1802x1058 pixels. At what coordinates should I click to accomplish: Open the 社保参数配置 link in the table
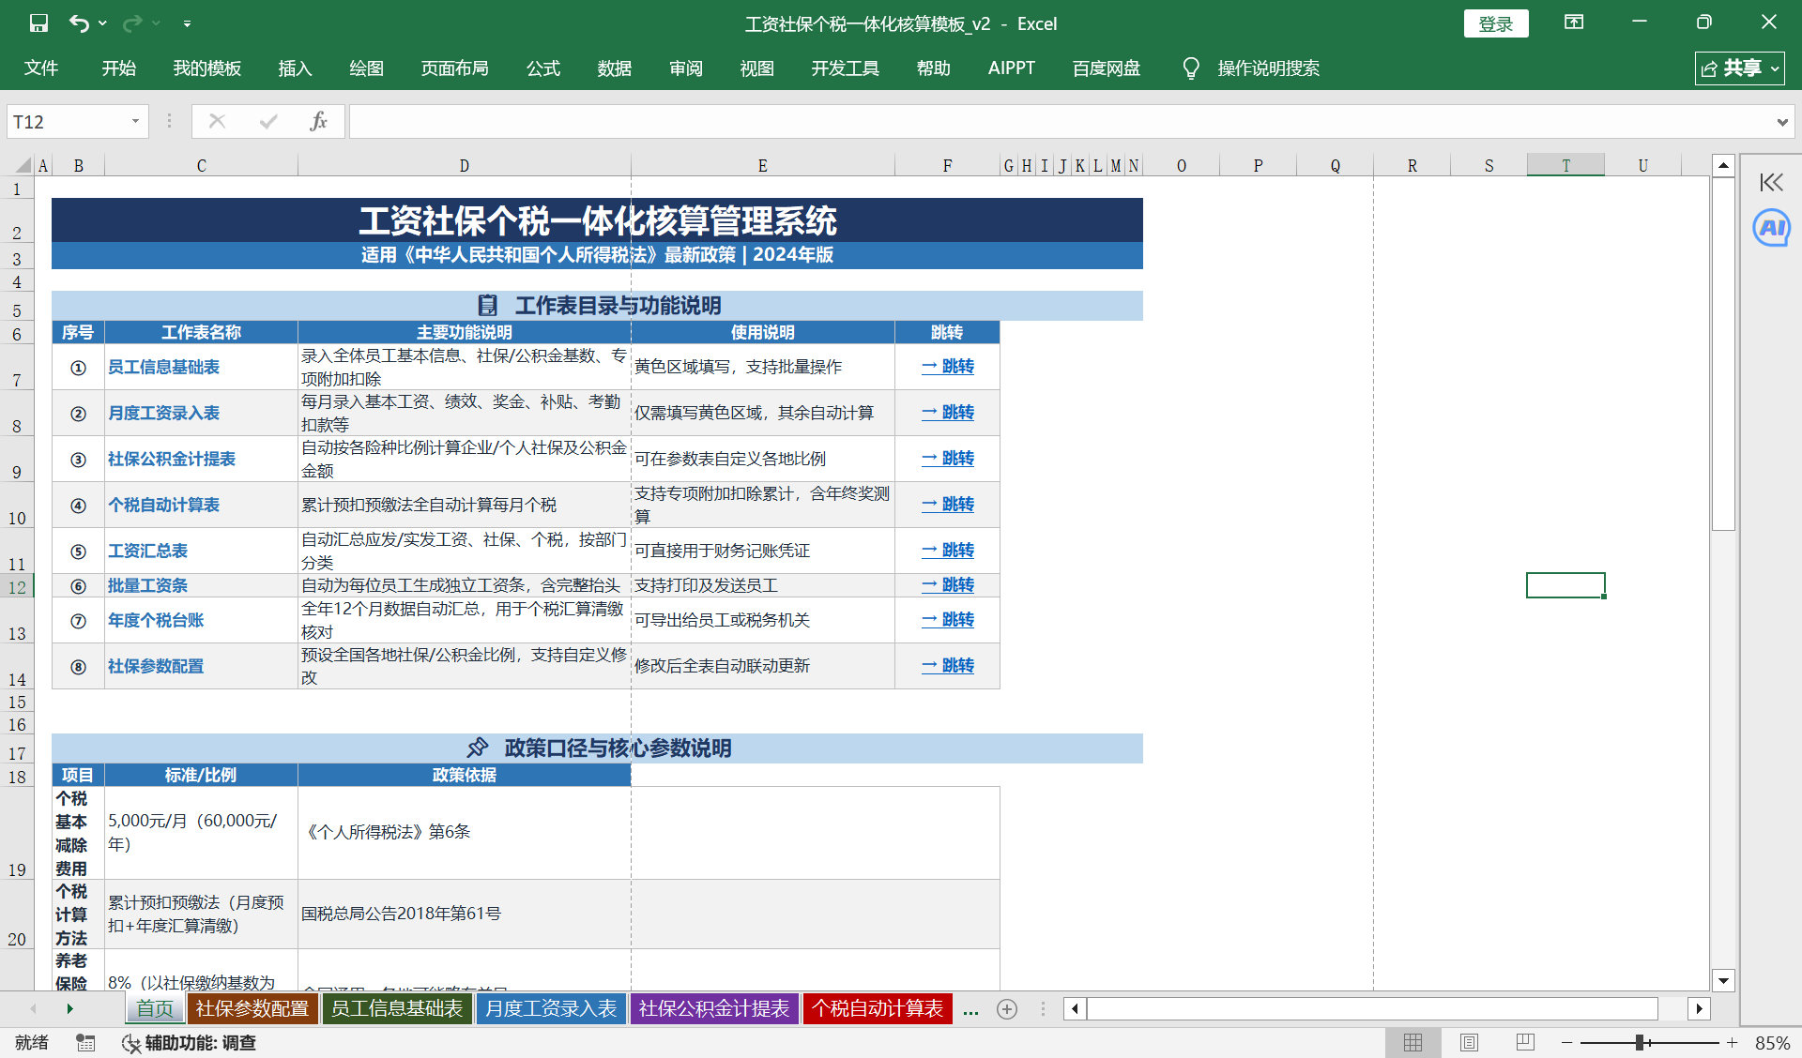pyautogui.click(x=156, y=666)
